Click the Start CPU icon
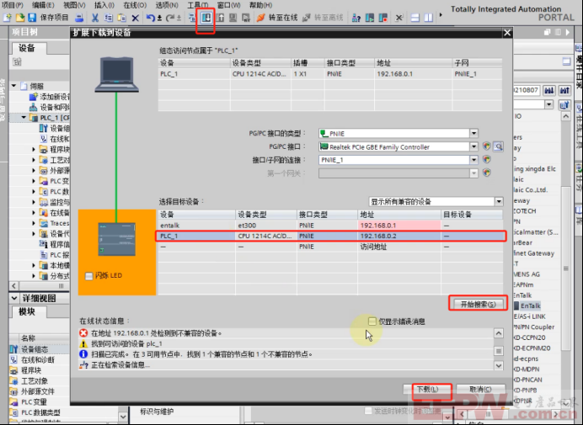This screenshot has width=583, height=425. [x=370, y=18]
